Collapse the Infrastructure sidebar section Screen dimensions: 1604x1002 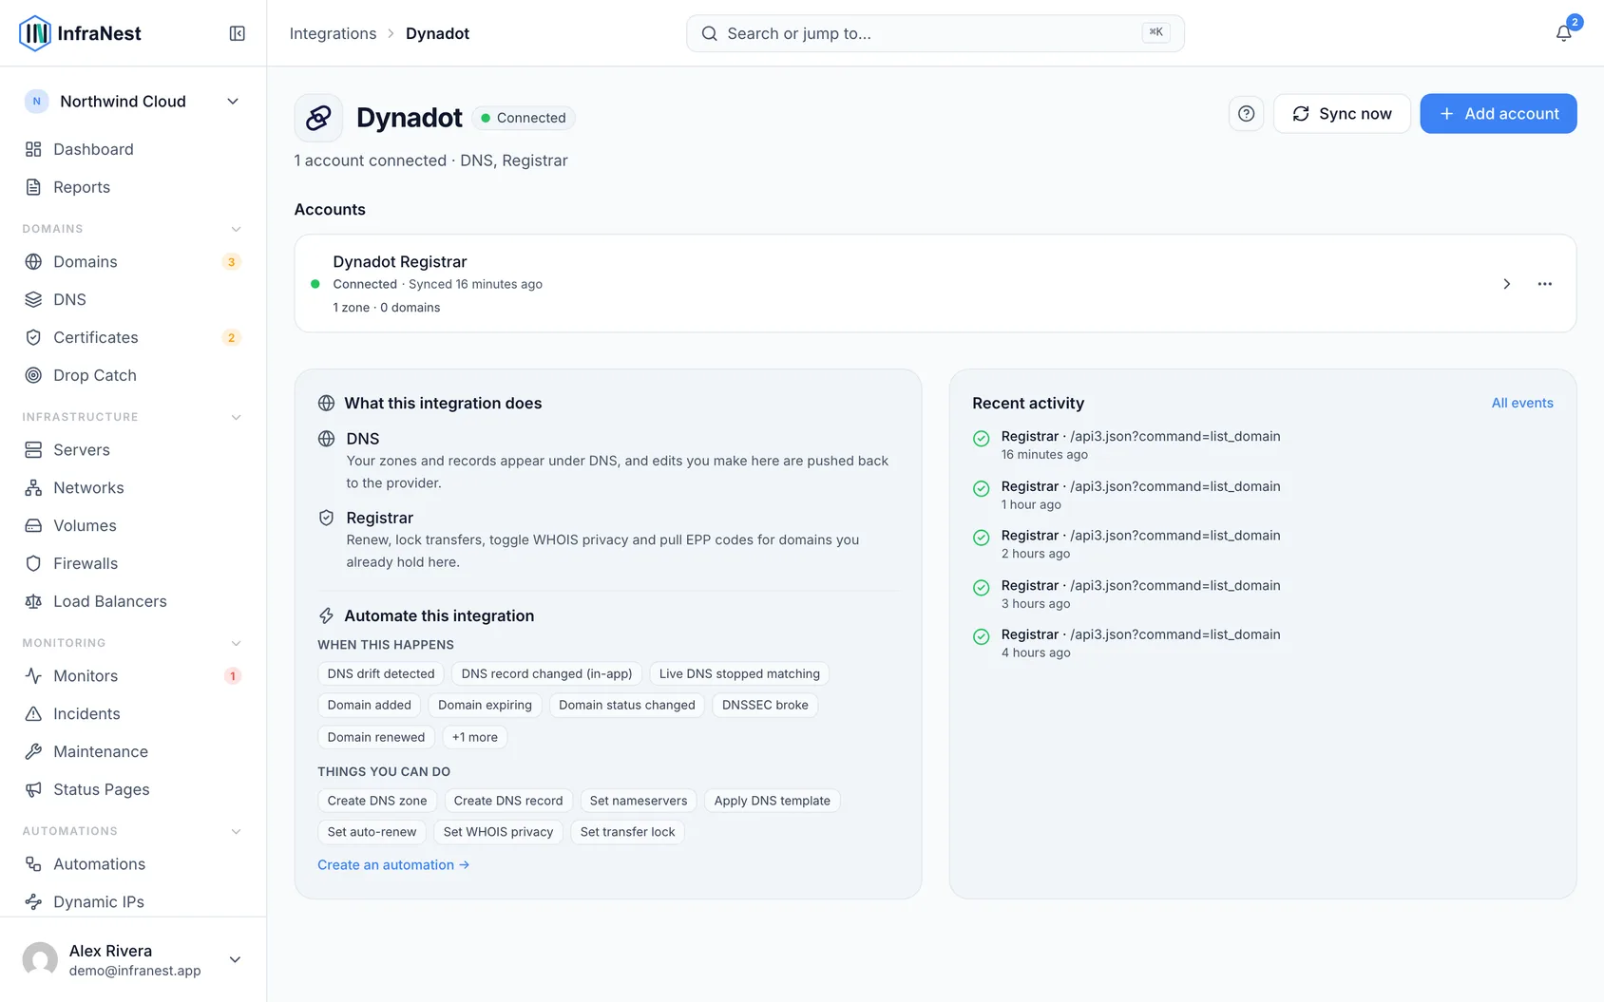[236, 417]
